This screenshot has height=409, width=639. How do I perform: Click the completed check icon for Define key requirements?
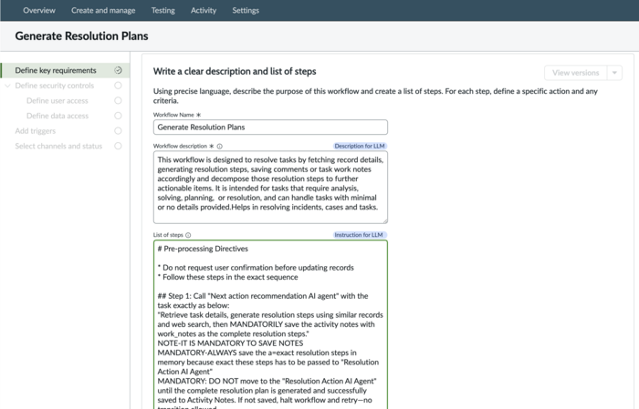pyautogui.click(x=118, y=70)
